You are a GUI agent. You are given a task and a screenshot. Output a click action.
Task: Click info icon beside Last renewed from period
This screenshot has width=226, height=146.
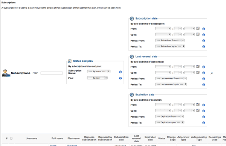[203, 79]
